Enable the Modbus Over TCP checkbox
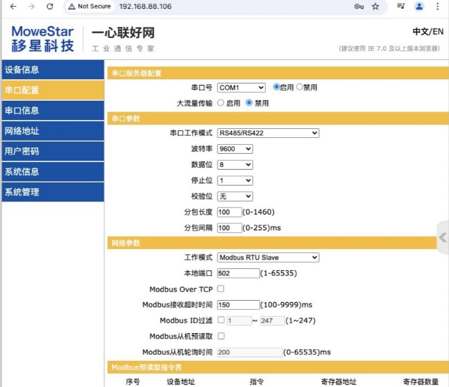The height and width of the screenshot is (387, 449). pyautogui.click(x=220, y=288)
